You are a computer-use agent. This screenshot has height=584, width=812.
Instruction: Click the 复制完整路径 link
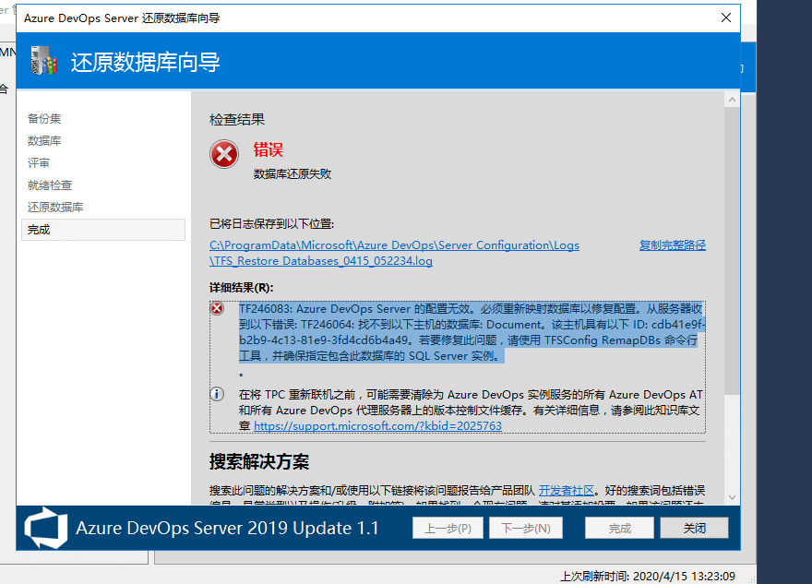pos(673,245)
